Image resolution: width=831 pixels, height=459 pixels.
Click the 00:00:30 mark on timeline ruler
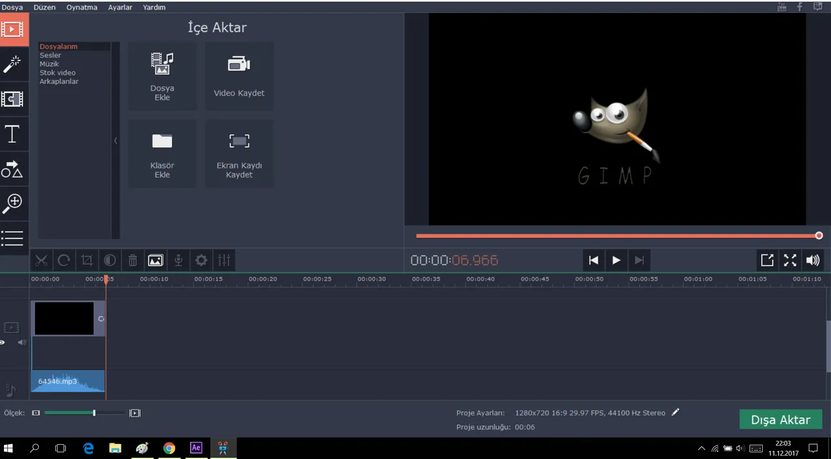coord(371,279)
